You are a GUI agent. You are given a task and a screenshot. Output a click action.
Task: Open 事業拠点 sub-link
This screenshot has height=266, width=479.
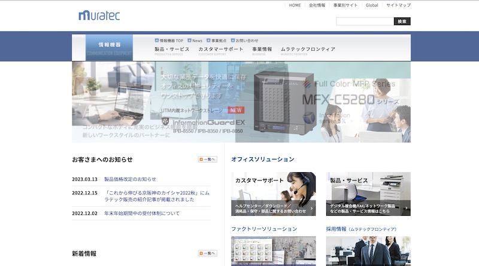[217, 41]
